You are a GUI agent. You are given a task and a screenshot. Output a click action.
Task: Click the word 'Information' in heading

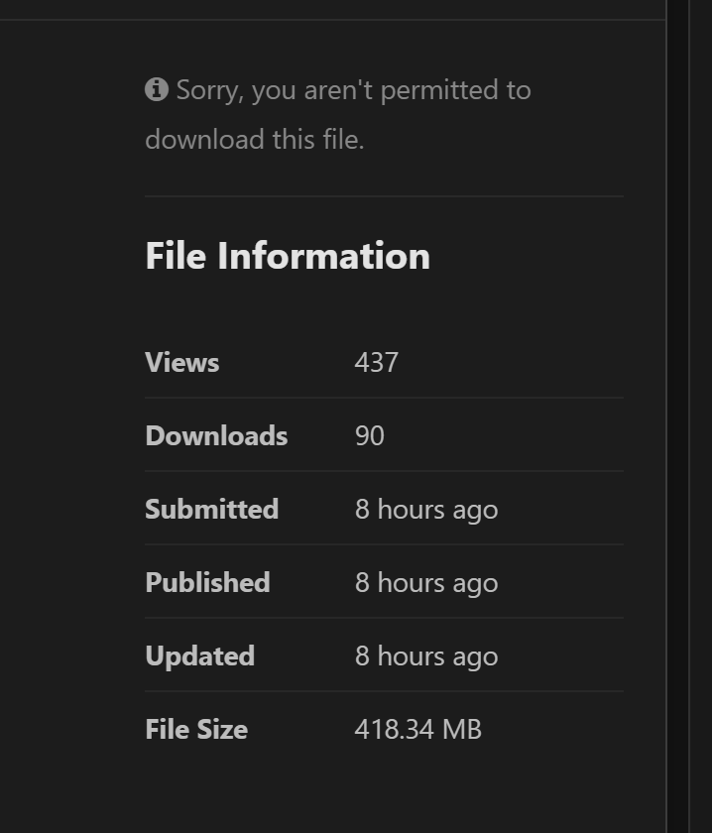[323, 256]
